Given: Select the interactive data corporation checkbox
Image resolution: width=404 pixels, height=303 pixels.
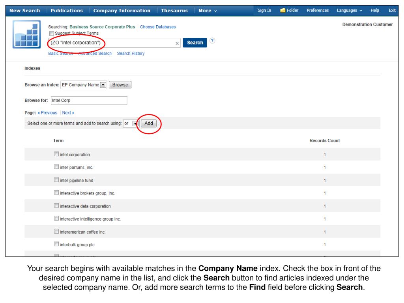Looking at the screenshot, I should tap(56, 206).
